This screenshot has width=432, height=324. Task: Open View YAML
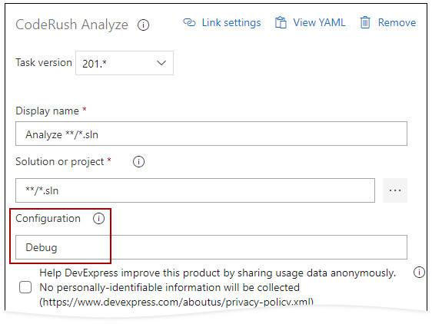point(319,22)
